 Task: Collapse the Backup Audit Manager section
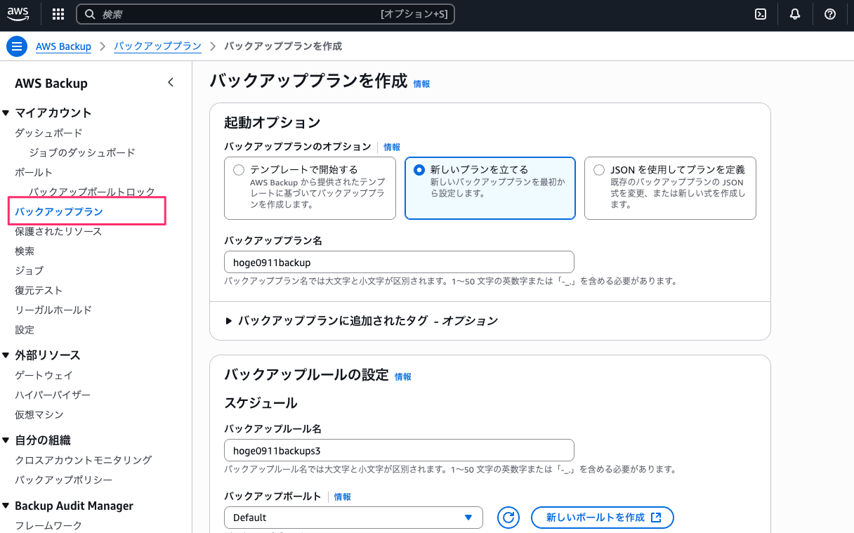tap(6, 506)
